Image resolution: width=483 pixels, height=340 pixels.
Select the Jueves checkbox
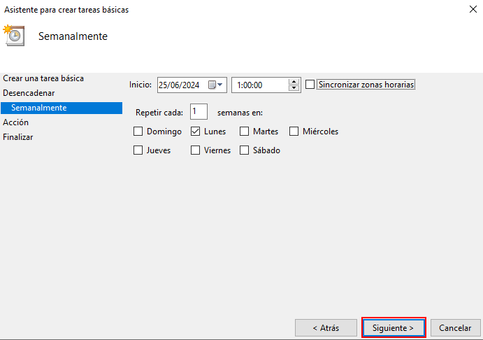click(x=138, y=150)
